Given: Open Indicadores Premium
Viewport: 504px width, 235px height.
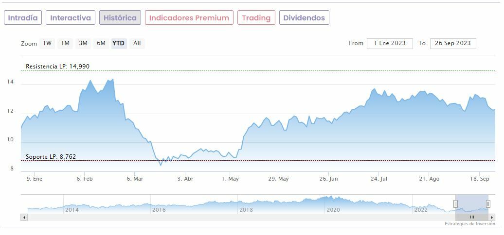Looking at the screenshot, I should tap(189, 18).
